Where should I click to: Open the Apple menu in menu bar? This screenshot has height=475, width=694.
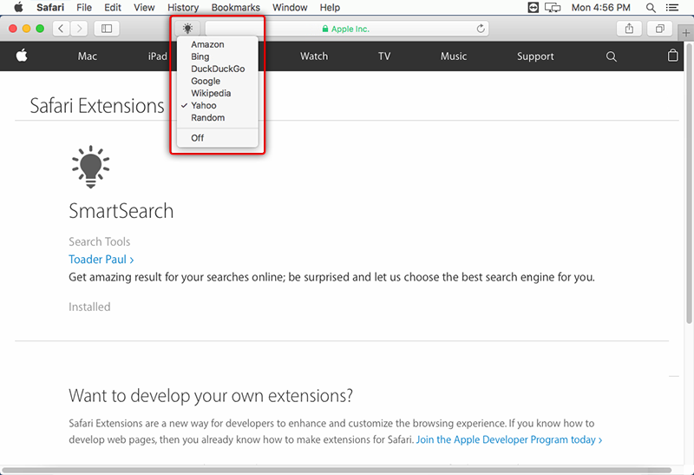tap(18, 7)
